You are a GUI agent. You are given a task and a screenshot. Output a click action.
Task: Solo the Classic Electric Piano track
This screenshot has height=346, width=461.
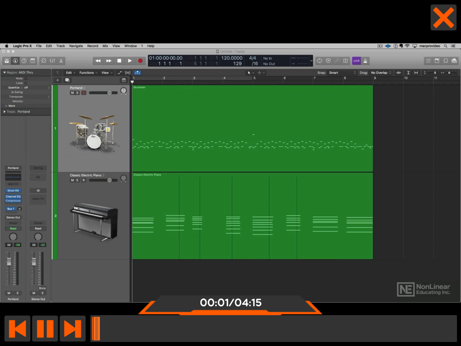(x=77, y=180)
